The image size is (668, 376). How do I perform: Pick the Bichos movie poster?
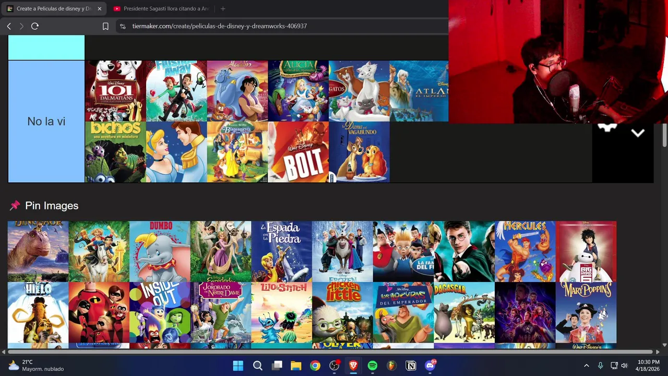coord(115,152)
